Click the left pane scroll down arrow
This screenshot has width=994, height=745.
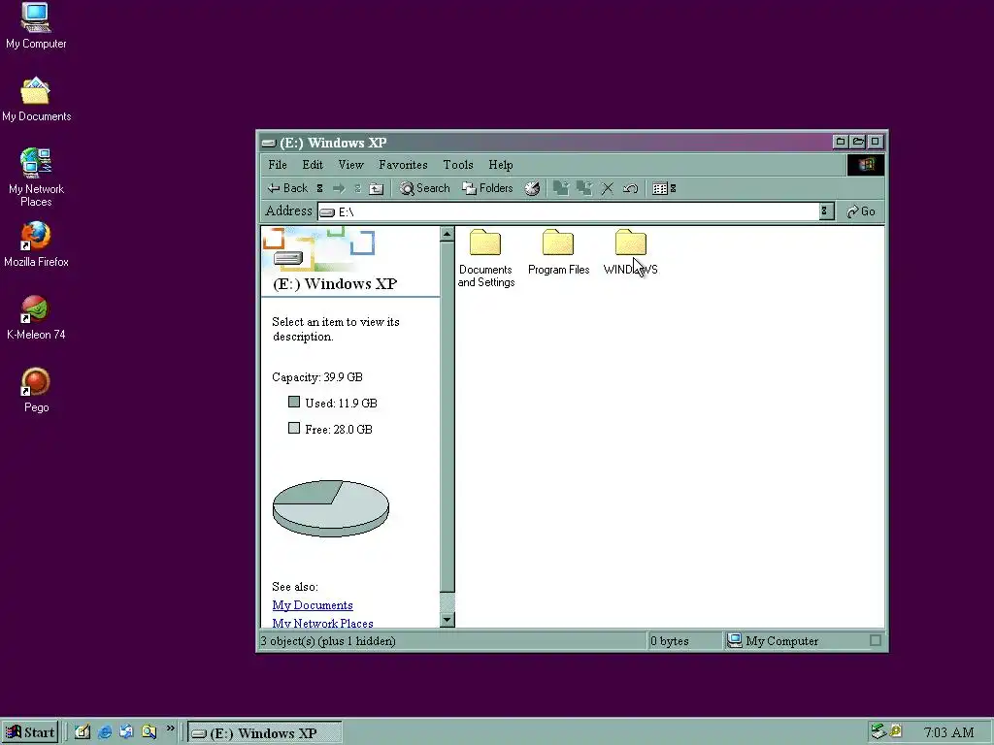tap(447, 620)
